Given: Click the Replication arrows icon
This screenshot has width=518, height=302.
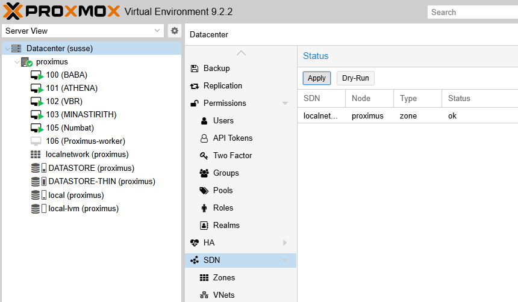Looking at the screenshot, I should [x=195, y=86].
